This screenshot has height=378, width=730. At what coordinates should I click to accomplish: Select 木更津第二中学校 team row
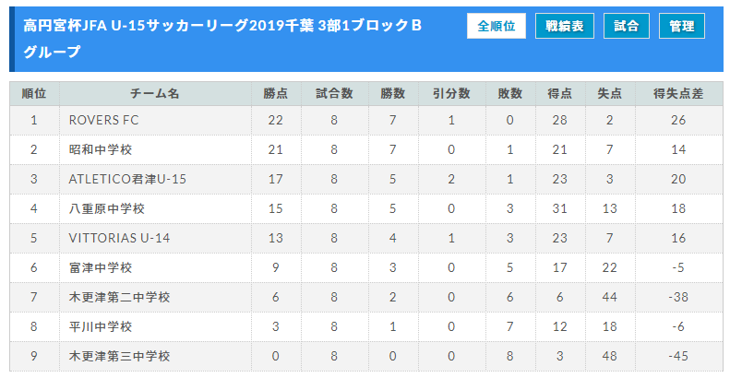pos(366,297)
